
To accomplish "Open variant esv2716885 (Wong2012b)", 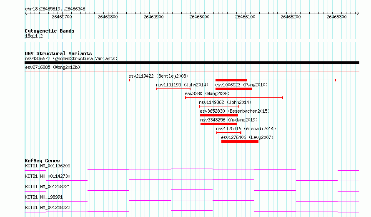I will click(53, 67).
